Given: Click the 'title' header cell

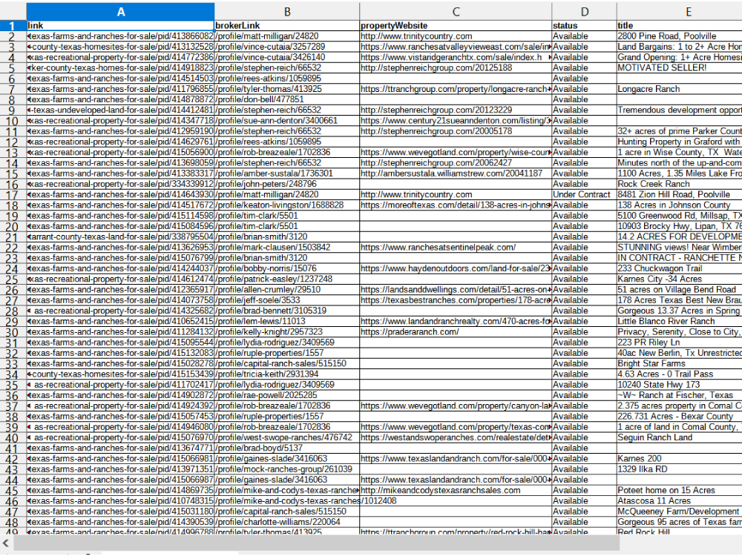Looking at the screenshot, I should (679, 25).
